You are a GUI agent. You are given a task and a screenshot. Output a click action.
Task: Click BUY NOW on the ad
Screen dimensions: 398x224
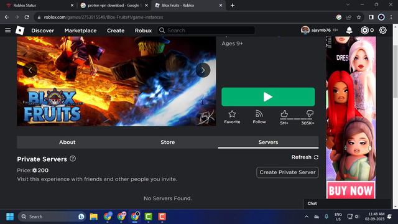pos(351,190)
